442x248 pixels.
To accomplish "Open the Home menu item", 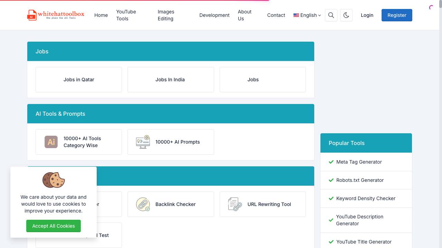I will click(x=101, y=15).
